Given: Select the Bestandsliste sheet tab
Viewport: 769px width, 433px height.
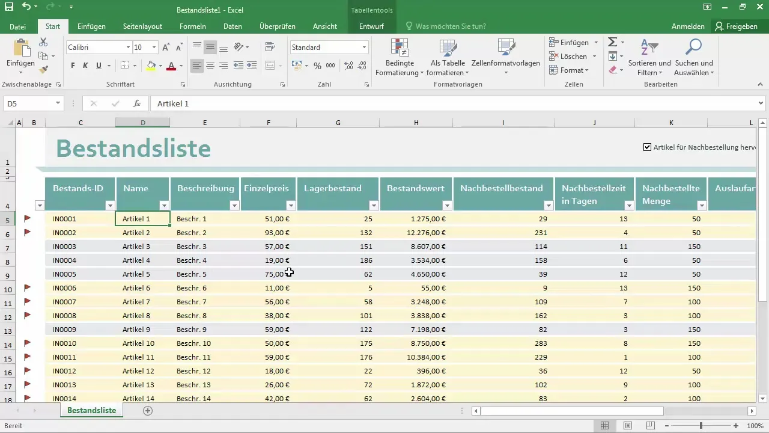Looking at the screenshot, I should 91,410.
